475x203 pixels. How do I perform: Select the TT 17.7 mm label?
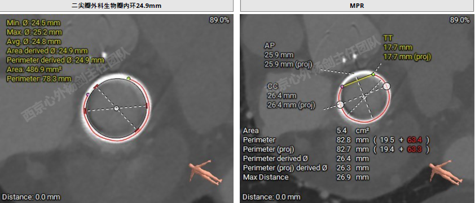tap(407, 47)
